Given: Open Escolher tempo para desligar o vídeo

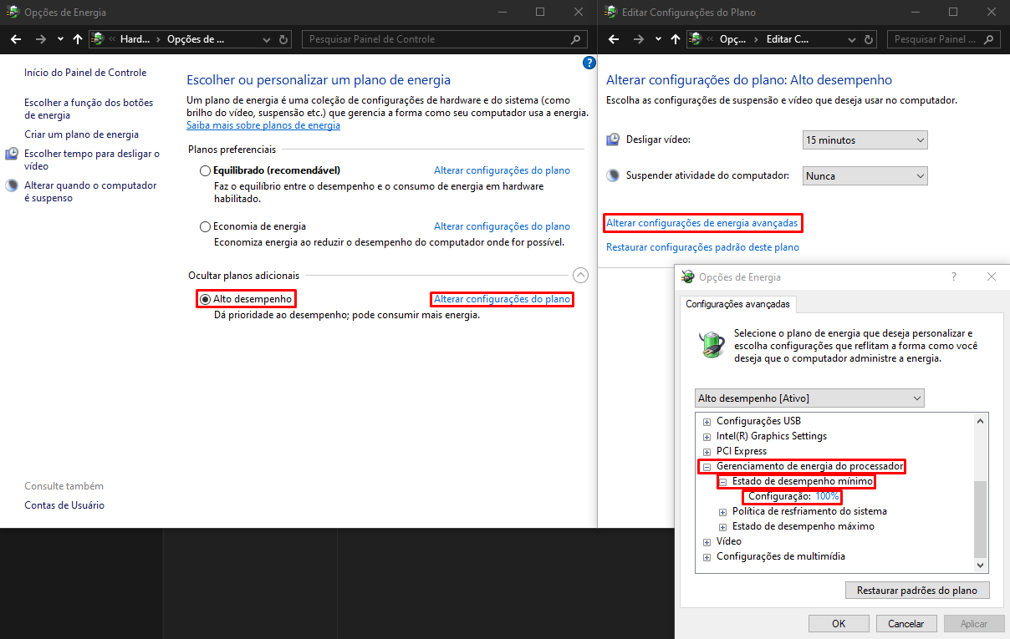Looking at the screenshot, I should (x=92, y=160).
